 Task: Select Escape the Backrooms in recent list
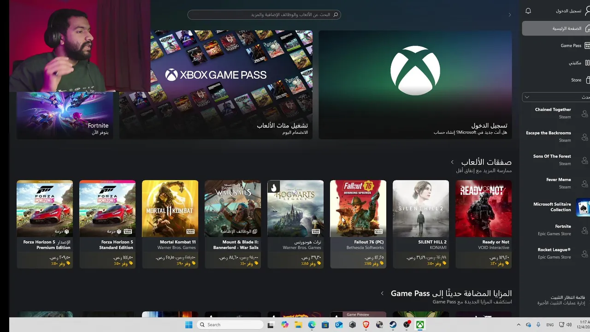(x=556, y=136)
